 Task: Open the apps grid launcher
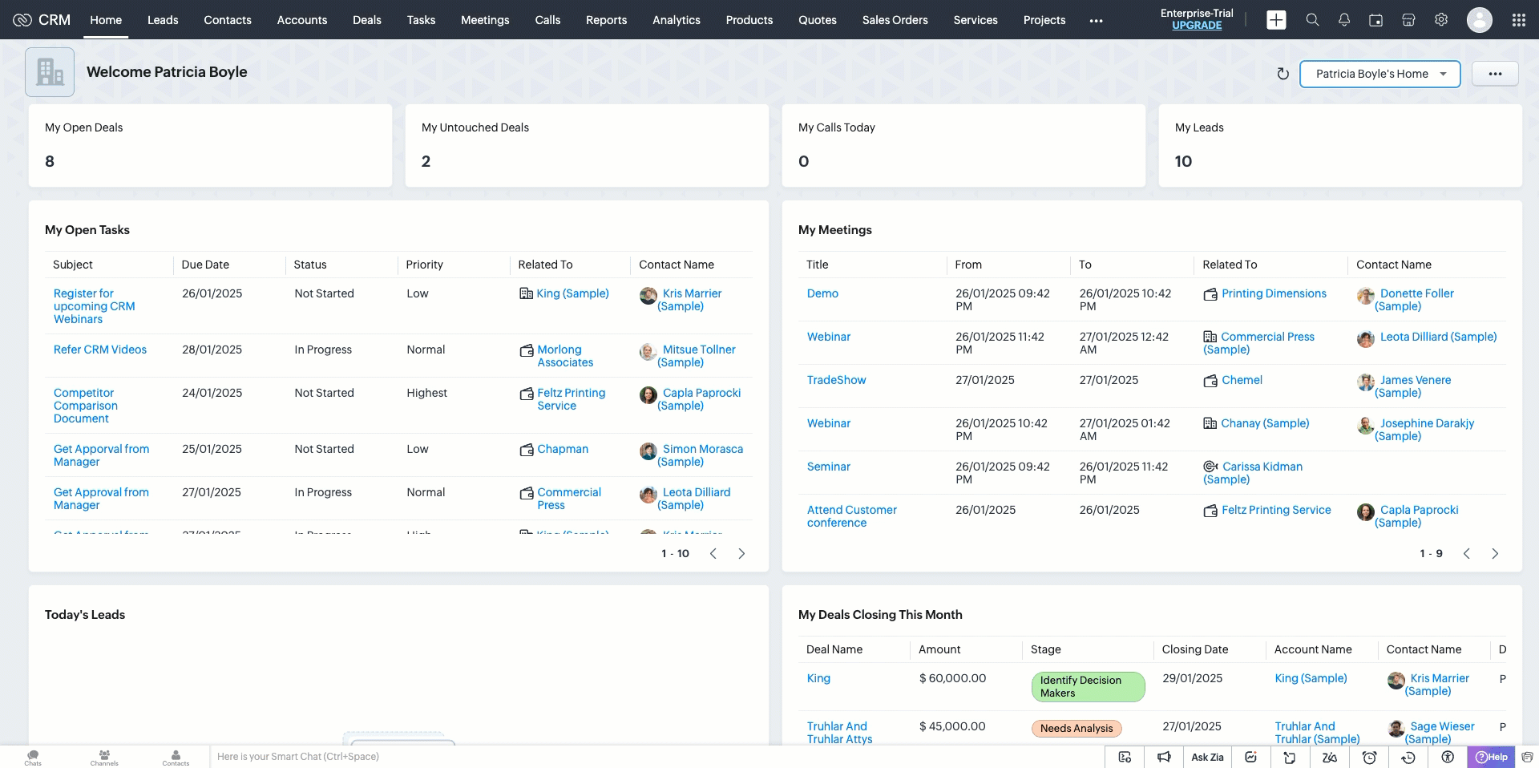click(1518, 20)
